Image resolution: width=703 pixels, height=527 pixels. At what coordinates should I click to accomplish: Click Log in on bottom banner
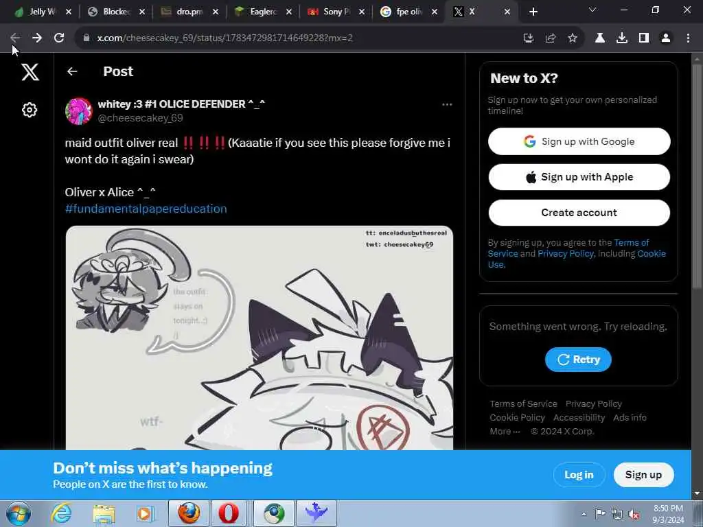tap(579, 475)
